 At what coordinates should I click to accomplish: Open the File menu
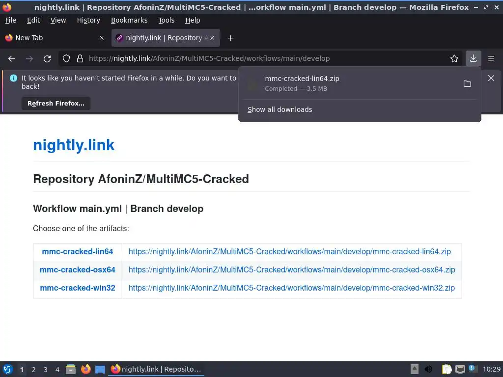coord(11,20)
